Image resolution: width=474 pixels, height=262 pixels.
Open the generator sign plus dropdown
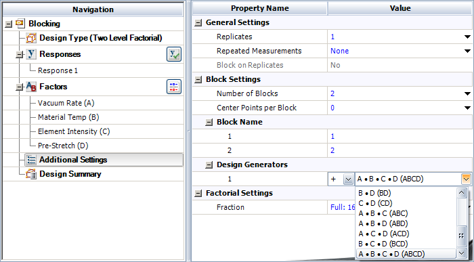(348, 179)
